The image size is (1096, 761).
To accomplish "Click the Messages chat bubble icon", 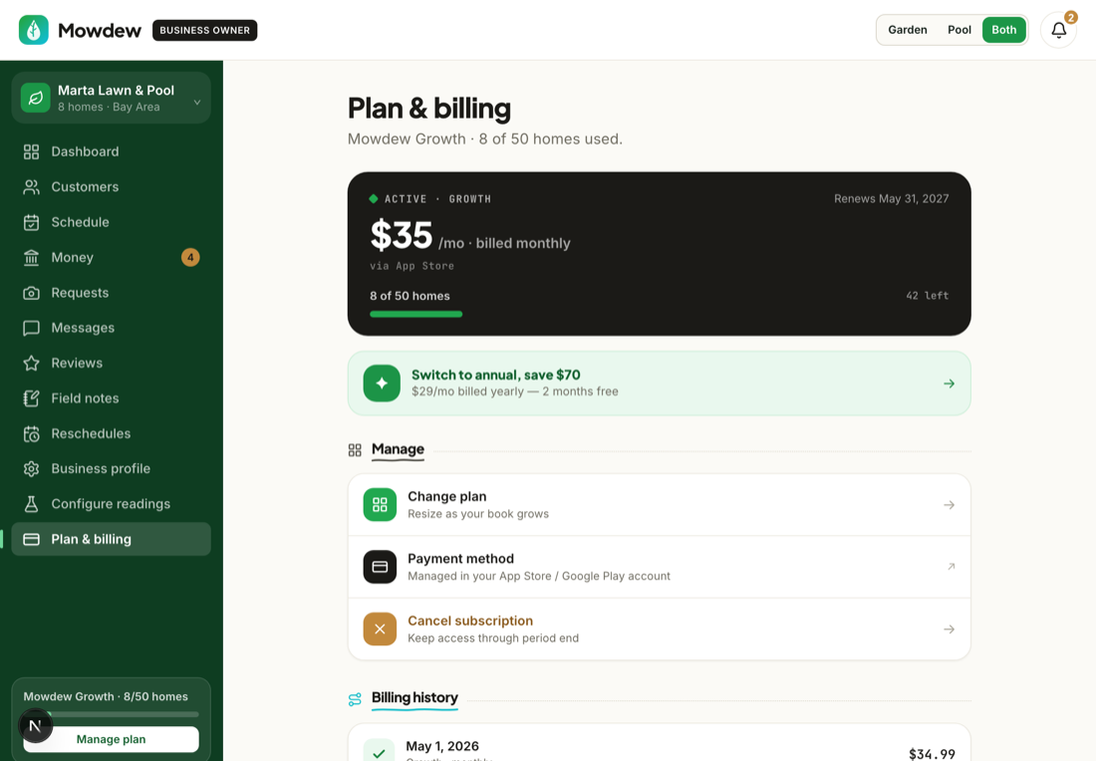I will [x=32, y=328].
